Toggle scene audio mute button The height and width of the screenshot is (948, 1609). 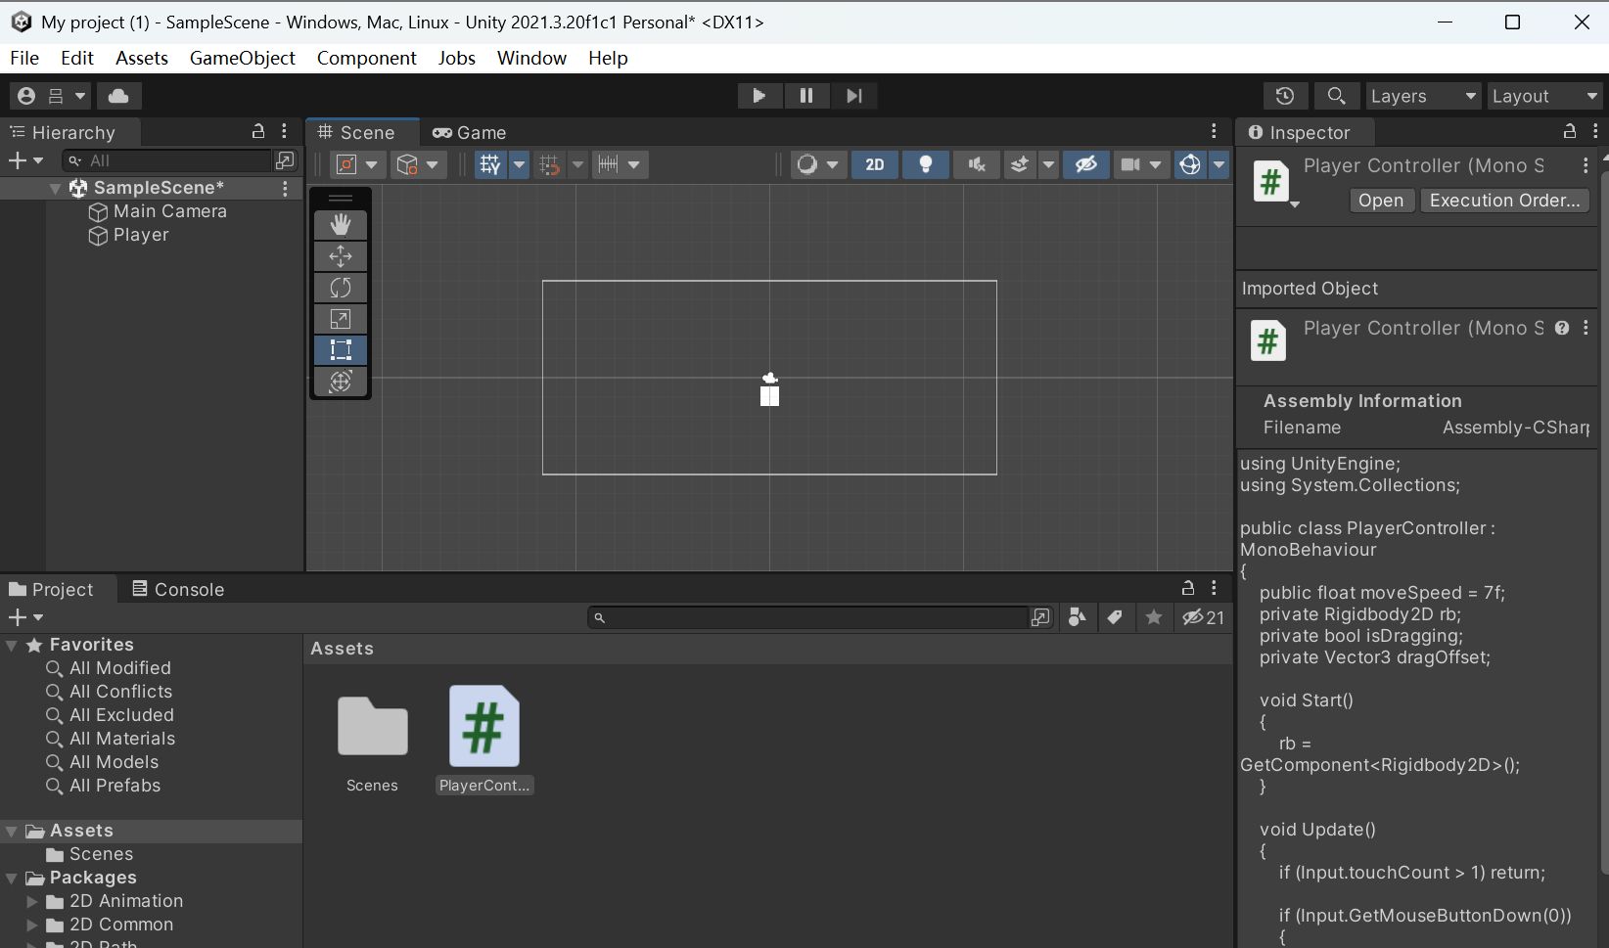point(977,164)
